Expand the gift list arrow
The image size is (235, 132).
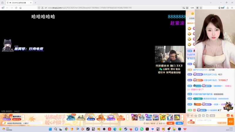182,118
